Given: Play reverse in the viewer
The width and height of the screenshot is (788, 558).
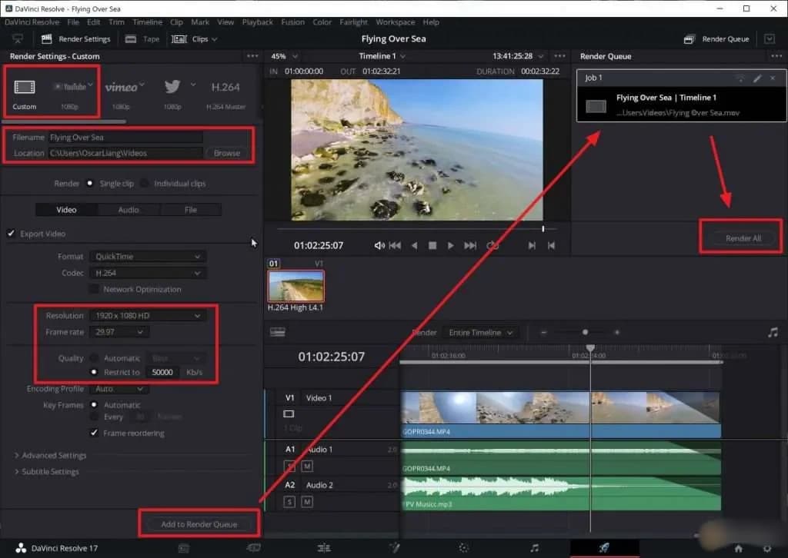Looking at the screenshot, I should (414, 245).
